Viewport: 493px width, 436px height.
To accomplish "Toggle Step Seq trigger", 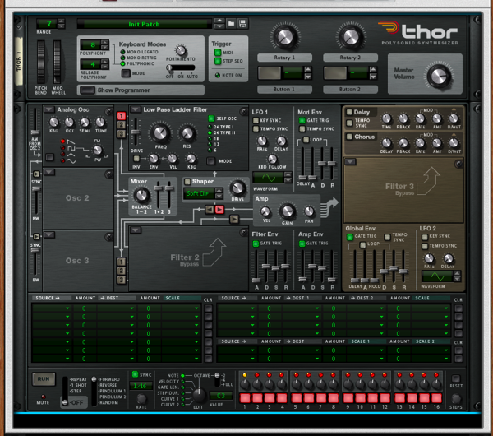I will click(x=218, y=61).
